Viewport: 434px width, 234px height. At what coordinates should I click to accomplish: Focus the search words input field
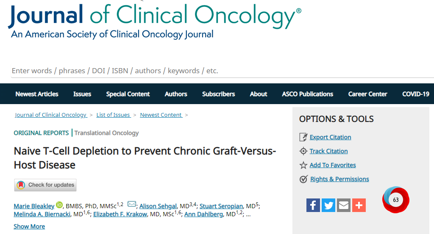212,71
